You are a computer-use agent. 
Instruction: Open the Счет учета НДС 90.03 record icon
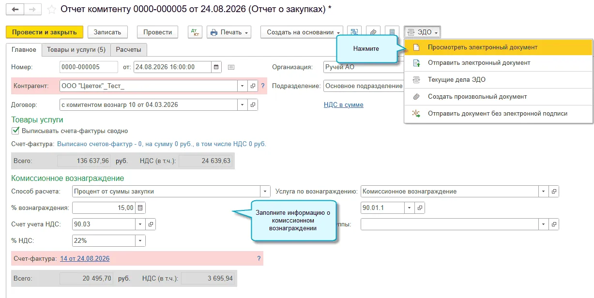click(x=151, y=224)
